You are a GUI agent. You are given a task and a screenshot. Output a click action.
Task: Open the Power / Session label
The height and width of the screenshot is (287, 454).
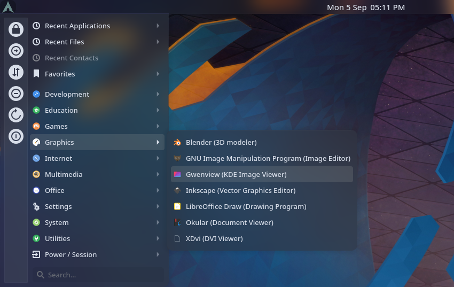tap(71, 254)
